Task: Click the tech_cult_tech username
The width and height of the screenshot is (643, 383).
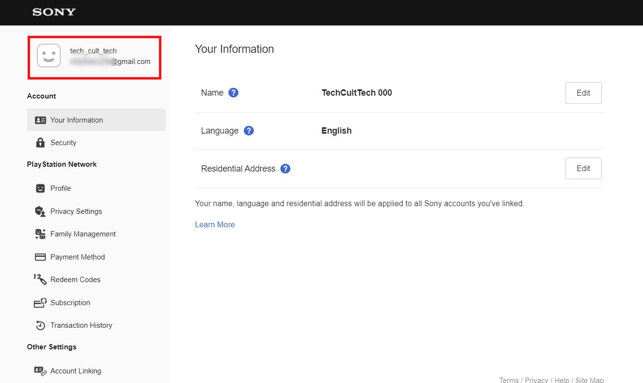Action: click(93, 51)
